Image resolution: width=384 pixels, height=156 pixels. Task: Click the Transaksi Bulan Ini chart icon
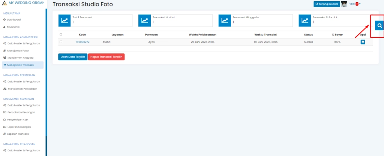pos(305,21)
